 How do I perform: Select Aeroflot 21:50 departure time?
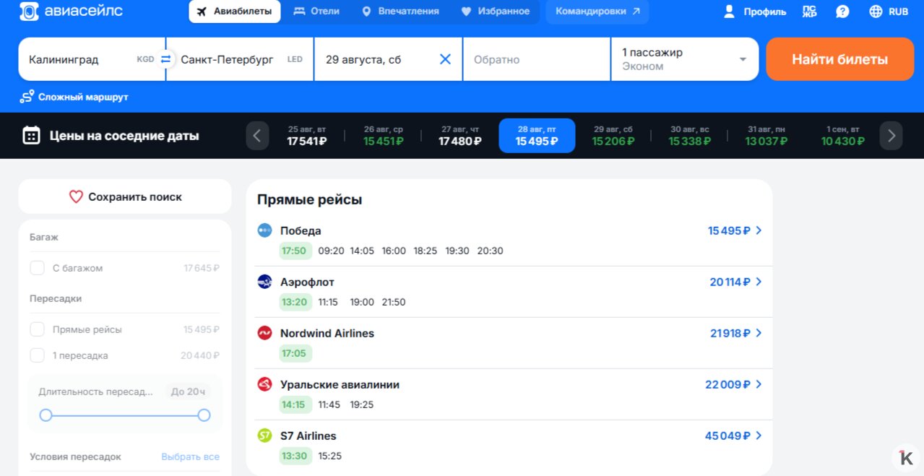point(394,302)
